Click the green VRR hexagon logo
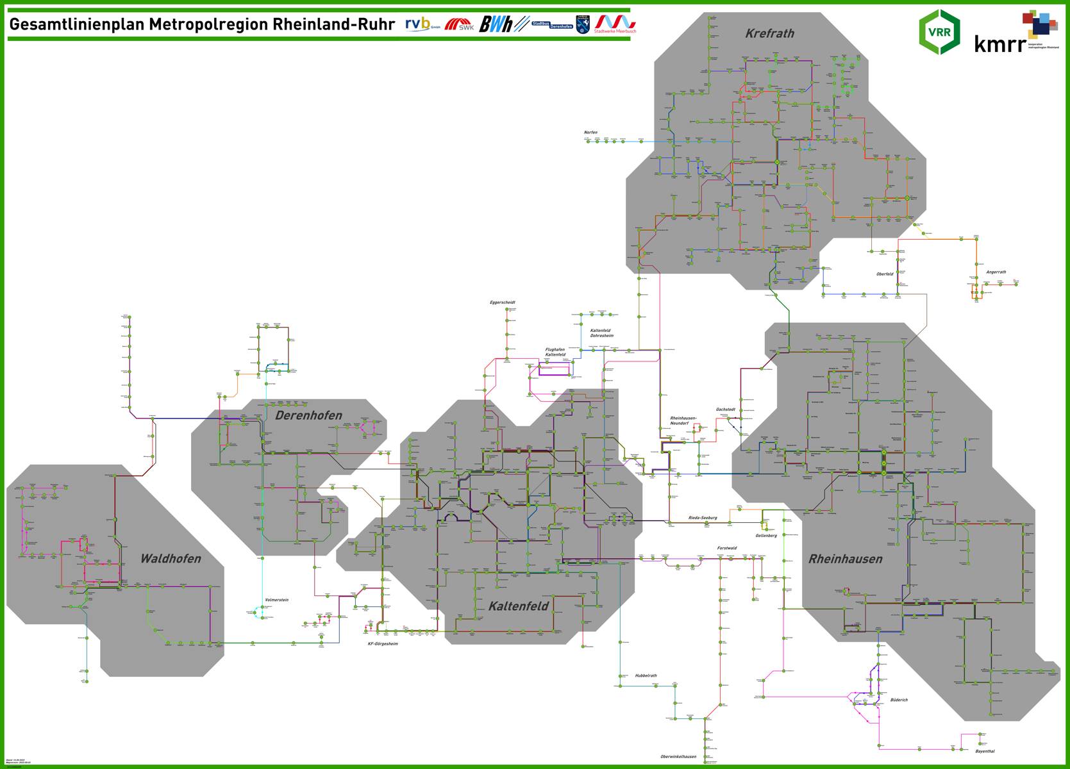The height and width of the screenshot is (769, 1070). pos(939,32)
